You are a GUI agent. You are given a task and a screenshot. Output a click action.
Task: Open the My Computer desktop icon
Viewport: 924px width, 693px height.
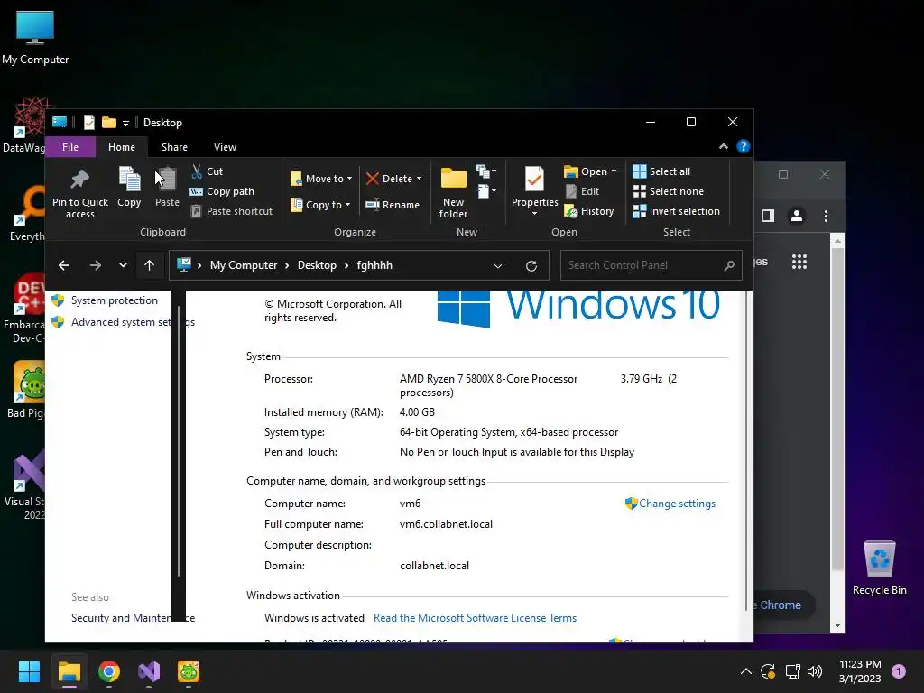tap(35, 38)
